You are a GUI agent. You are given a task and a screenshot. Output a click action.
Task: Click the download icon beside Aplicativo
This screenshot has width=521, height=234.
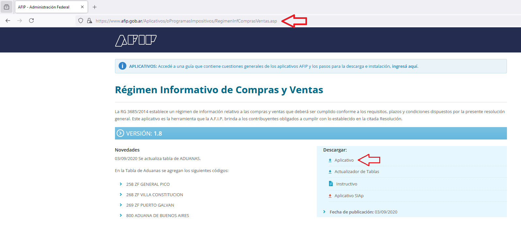tap(330, 160)
